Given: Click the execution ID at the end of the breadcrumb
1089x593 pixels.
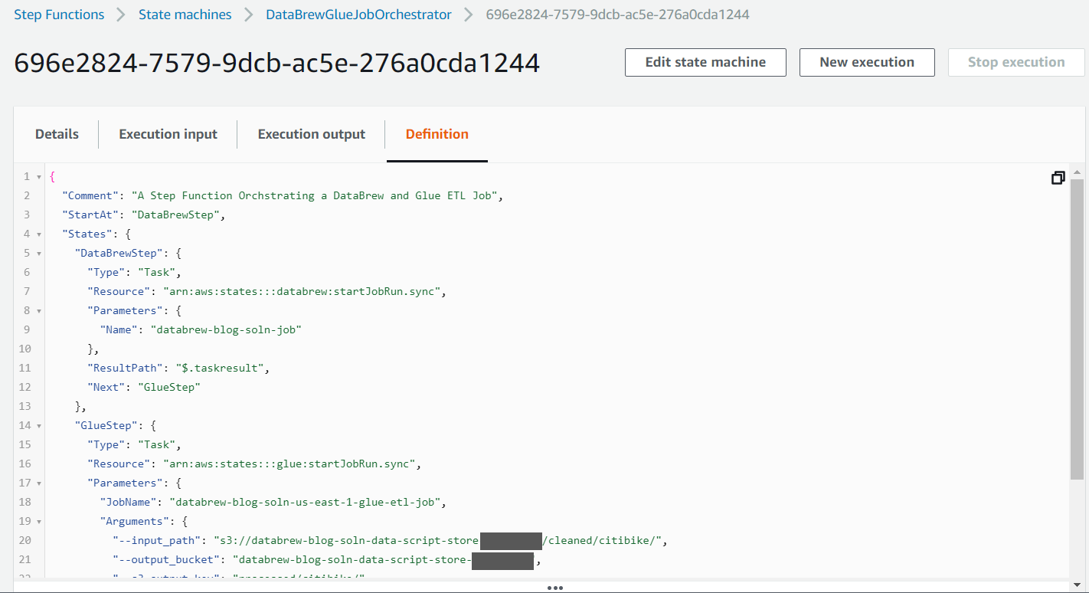Looking at the screenshot, I should coord(618,15).
